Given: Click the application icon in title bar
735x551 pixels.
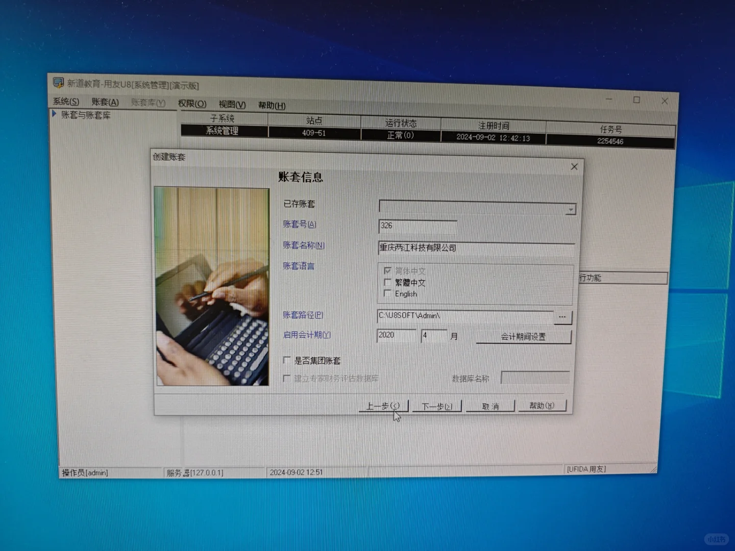Looking at the screenshot, I should pos(58,83).
